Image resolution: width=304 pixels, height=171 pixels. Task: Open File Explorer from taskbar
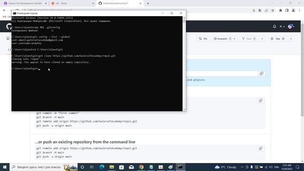coord(112,167)
